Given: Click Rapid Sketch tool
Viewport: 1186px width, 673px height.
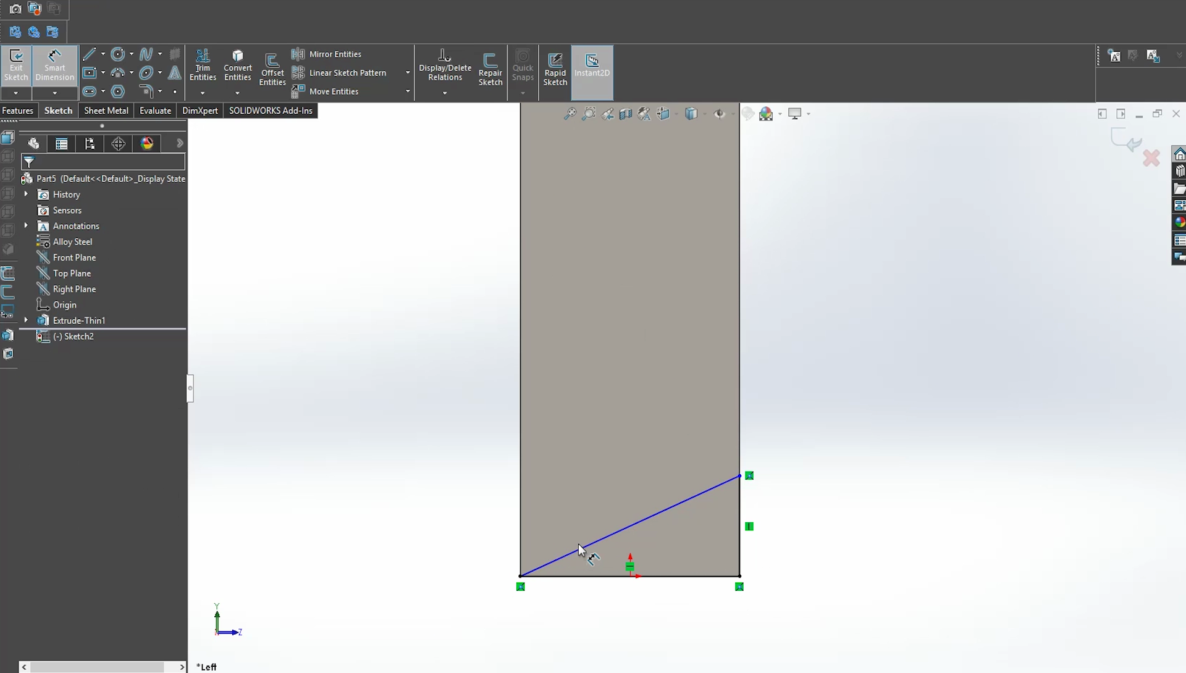Looking at the screenshot, I should tap(555, 69).
